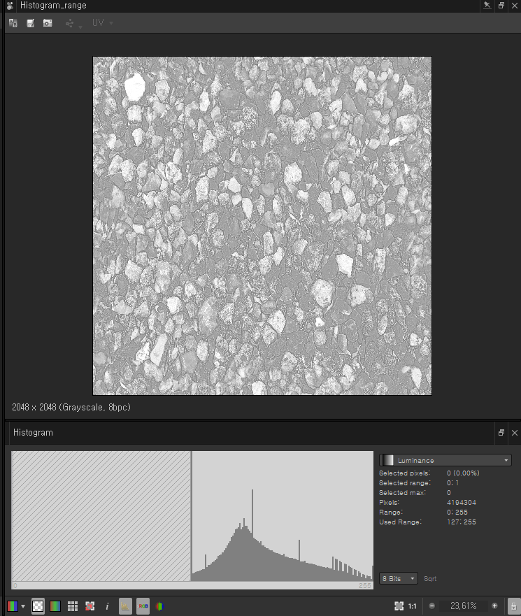This screenshot has width=521, height=616.
Task: Float the Histogram_range 2D view panel
Action: point(501,6)
